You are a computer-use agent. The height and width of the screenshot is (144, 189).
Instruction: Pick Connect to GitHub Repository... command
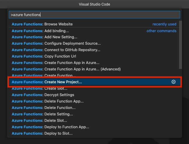tap(94, 50)
